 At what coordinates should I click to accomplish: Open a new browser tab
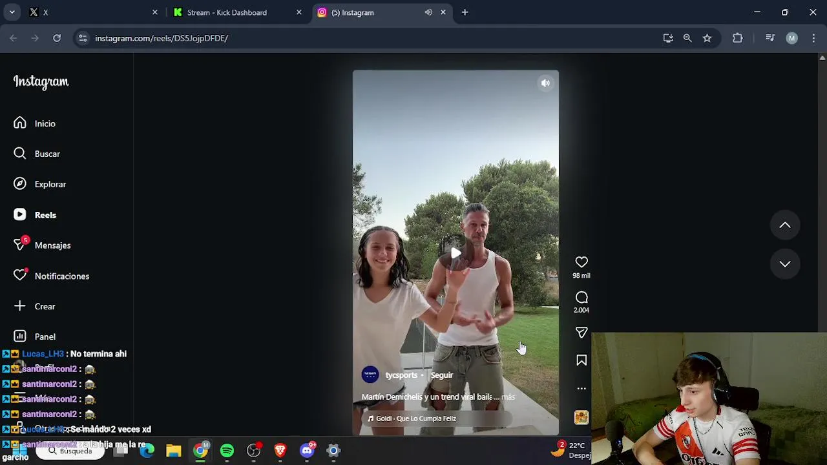pyautogui.click(x=465, y=12)
